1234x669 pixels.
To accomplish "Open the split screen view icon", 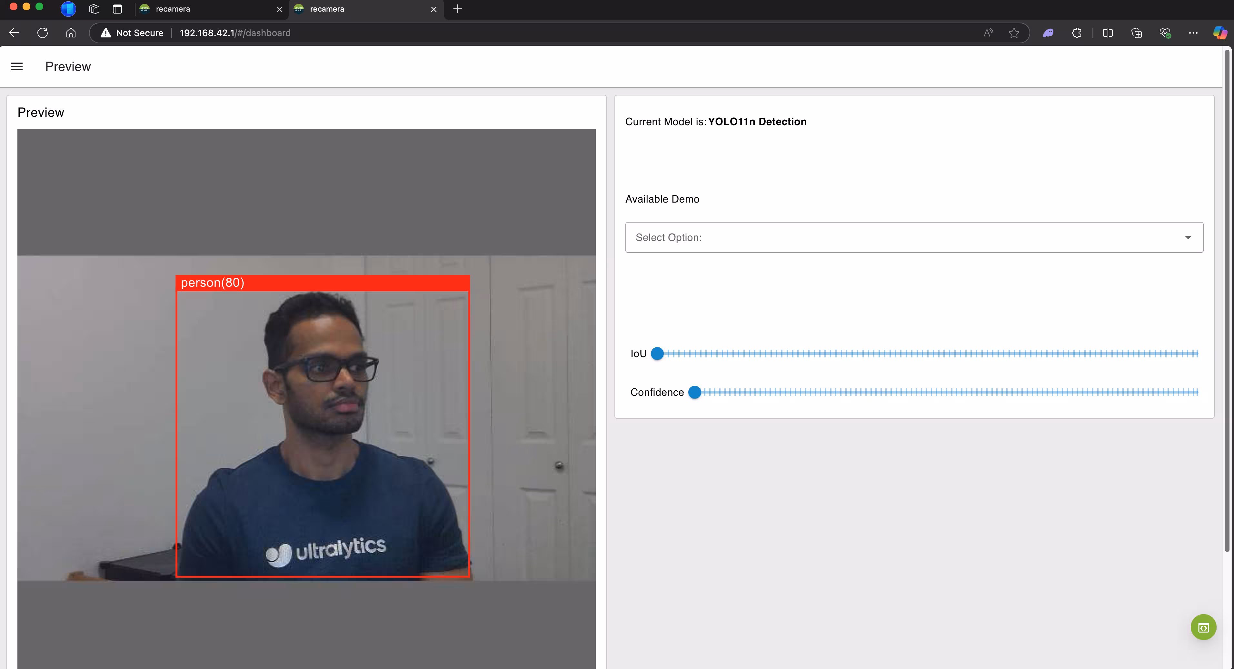I will [1108, 33].
